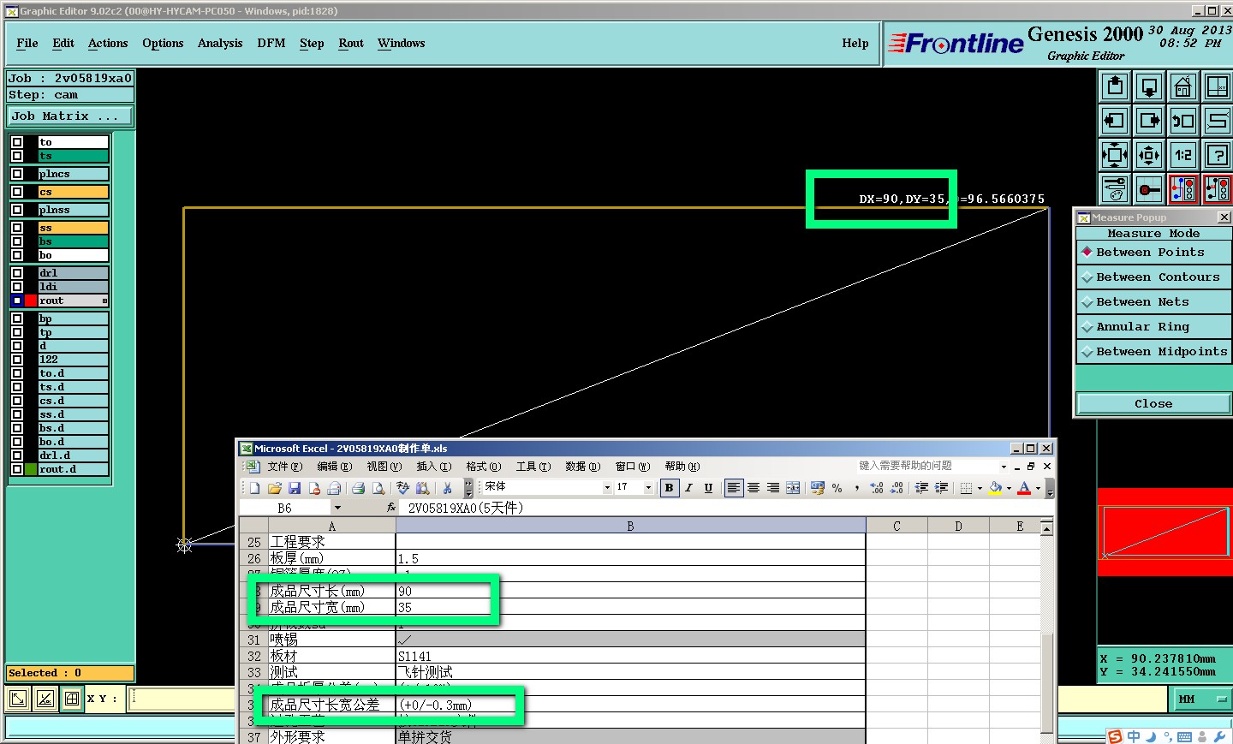Click the pan down view icon
The height and width of the screenshot is (744, 1233).
pos(1149,86)
